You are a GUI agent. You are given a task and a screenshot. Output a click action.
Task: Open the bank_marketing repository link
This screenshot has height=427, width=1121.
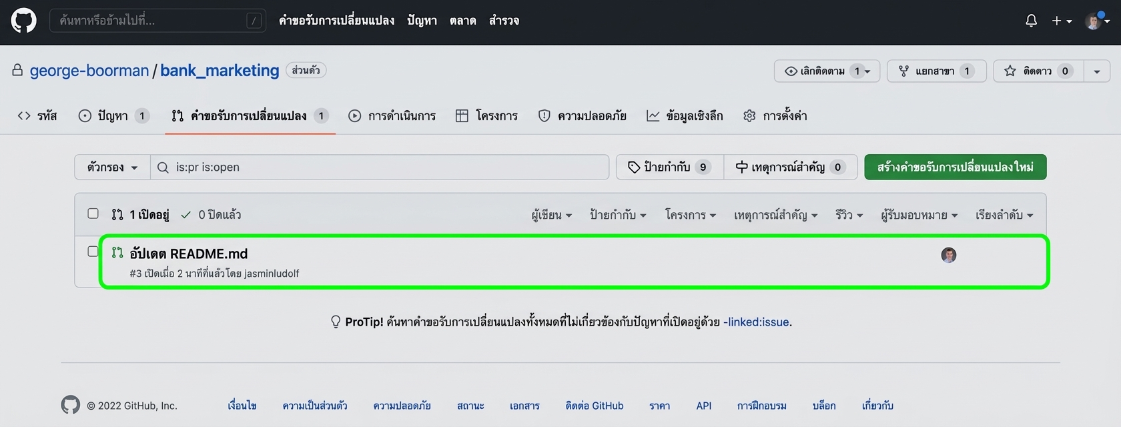click(220, 70)
